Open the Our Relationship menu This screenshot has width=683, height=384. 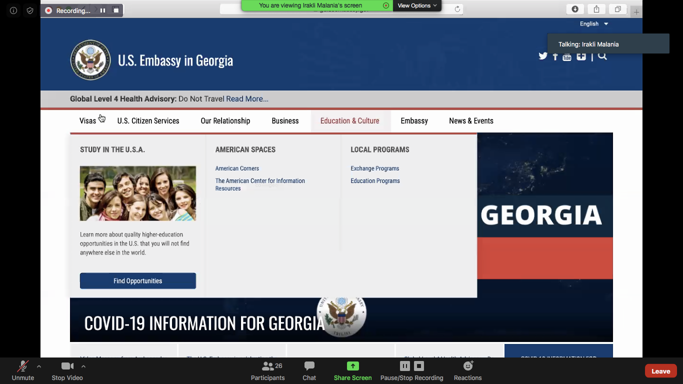pos(225,121)
